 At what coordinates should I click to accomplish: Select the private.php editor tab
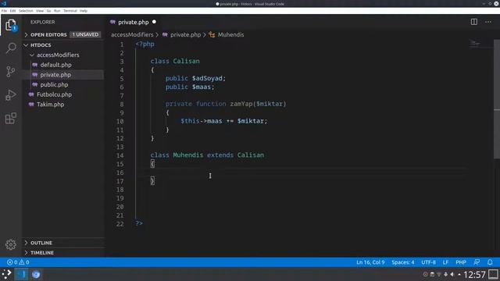[x=134, y=22]
